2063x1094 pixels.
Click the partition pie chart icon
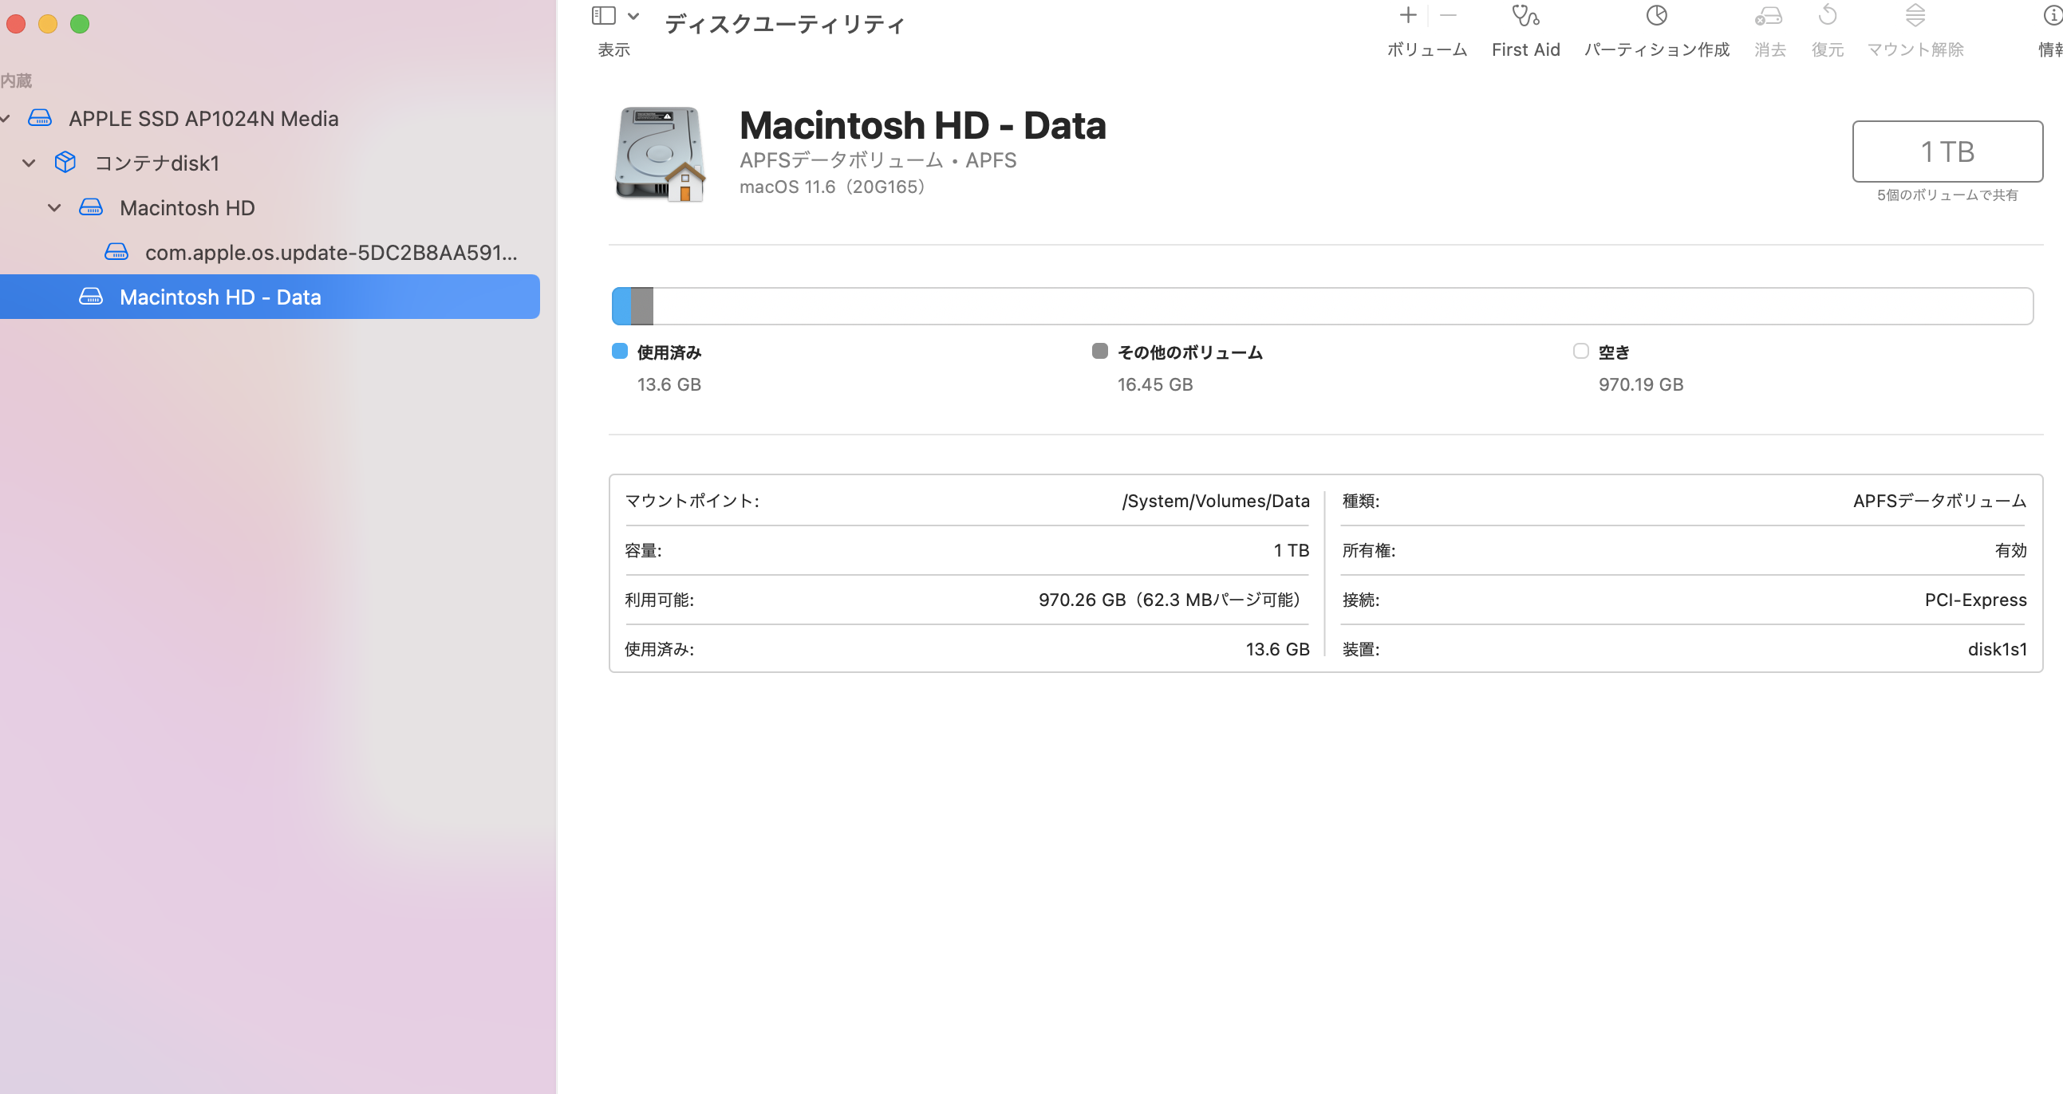[1656, 16]
